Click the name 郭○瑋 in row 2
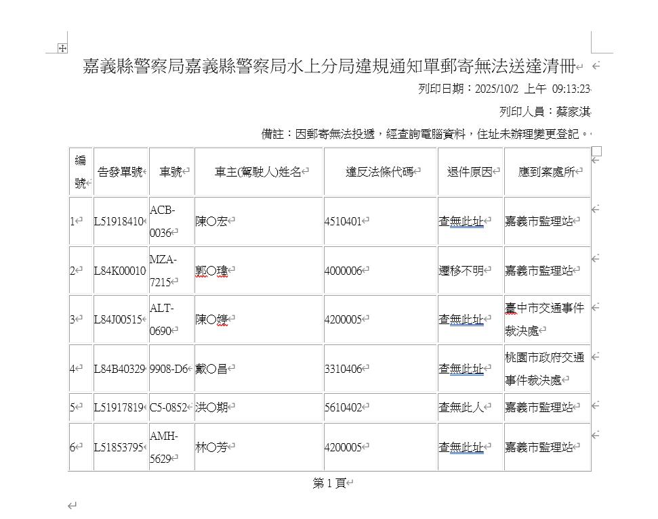The width and height of the screenshot is (658, 519). point(211,271)
